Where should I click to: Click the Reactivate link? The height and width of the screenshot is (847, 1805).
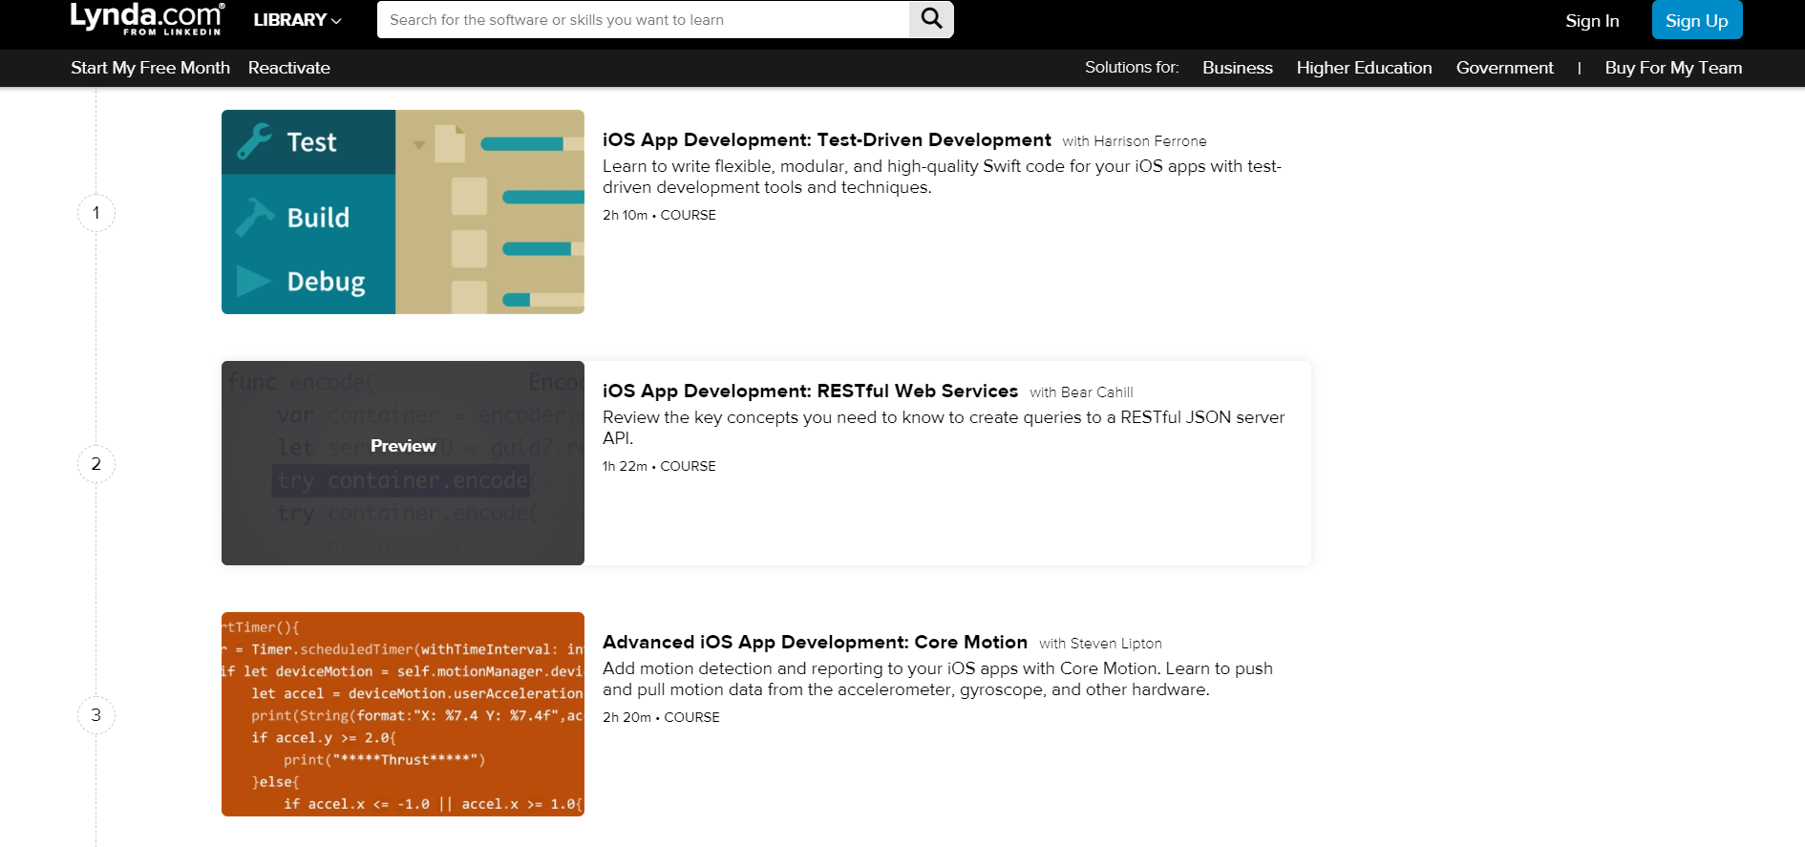tap(289, 68)
